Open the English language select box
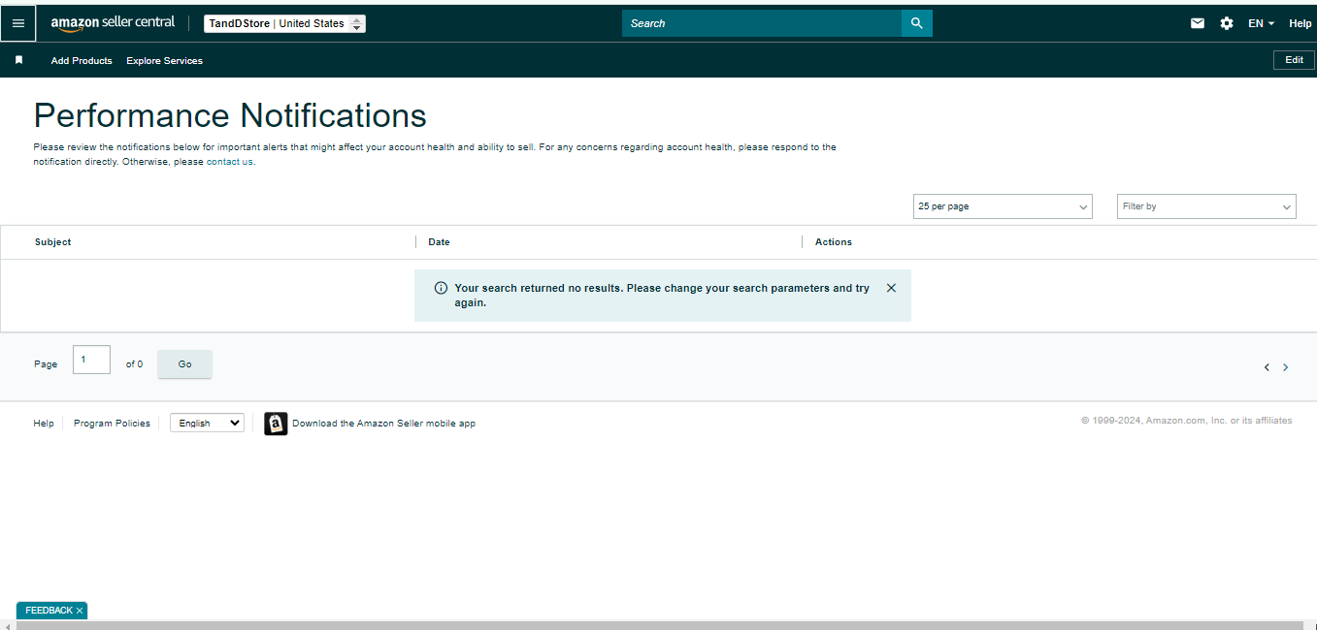Image resolution: width=1317 pixels, height=630 pixels. (207, 423)
